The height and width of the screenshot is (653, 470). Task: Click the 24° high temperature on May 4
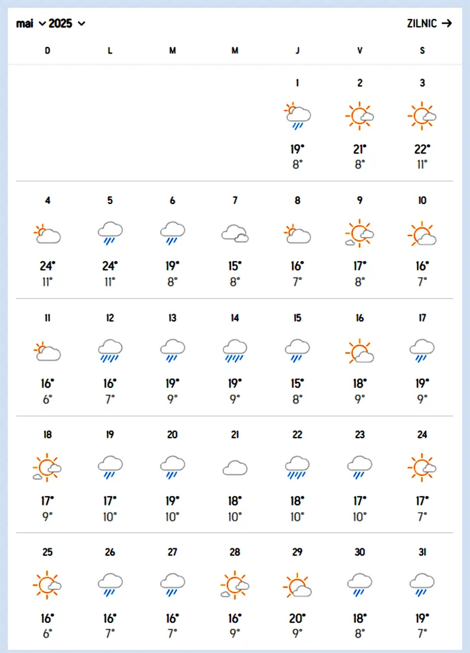pos(47,266)
